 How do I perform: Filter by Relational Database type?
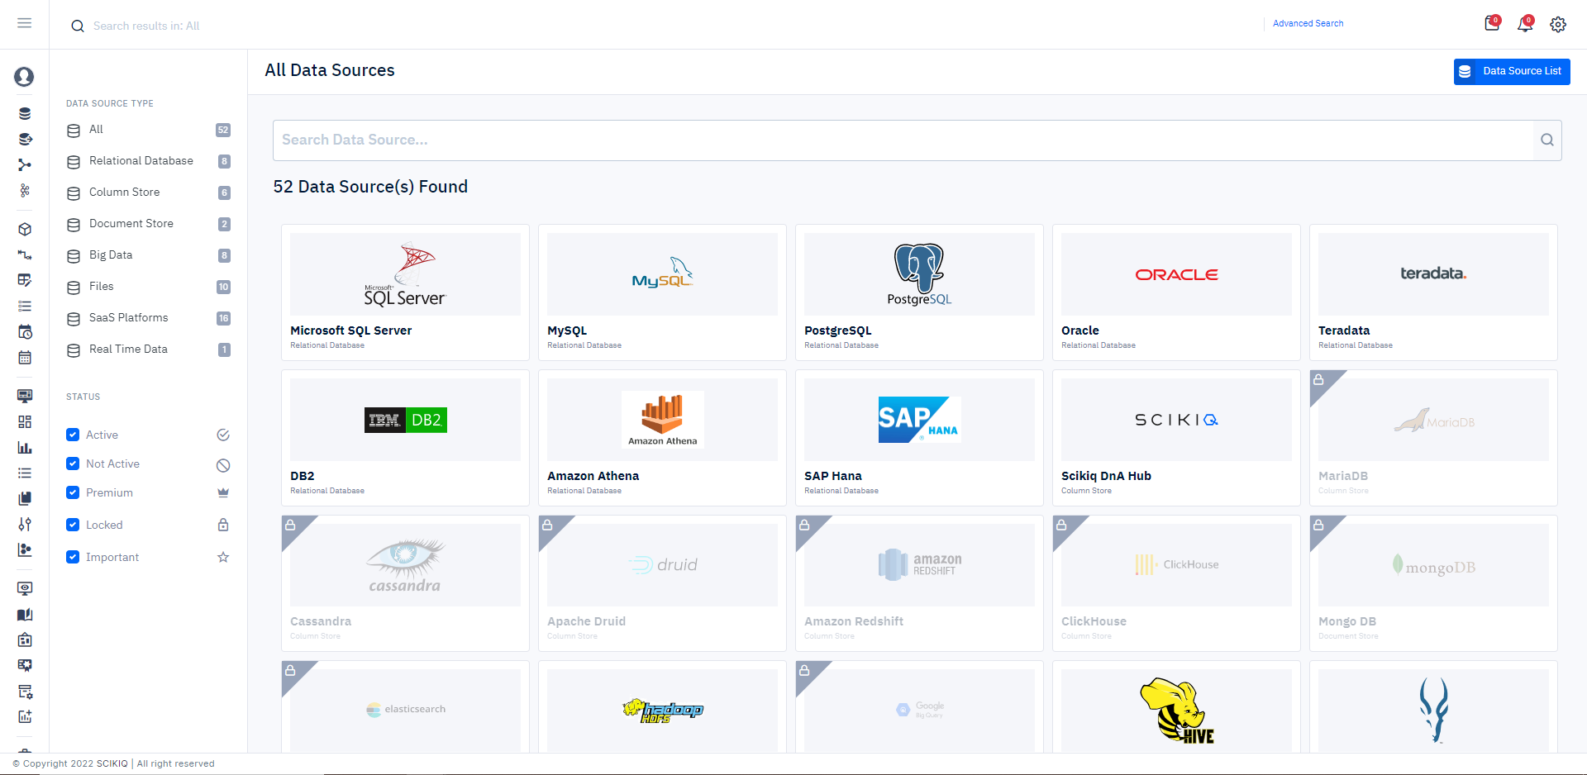149,161
